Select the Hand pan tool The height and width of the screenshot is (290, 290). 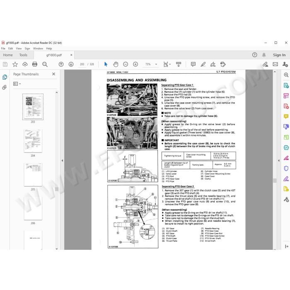pyautogui.click(x=116, y=64)
